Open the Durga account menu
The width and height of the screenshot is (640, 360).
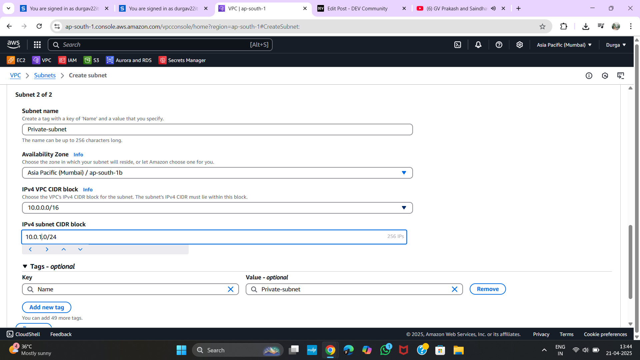(616, 45)
